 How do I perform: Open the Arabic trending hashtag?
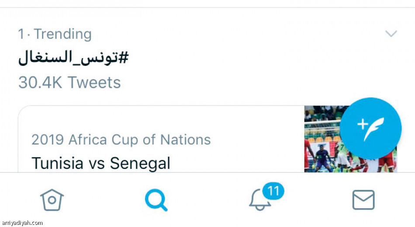tap(73, 58)
